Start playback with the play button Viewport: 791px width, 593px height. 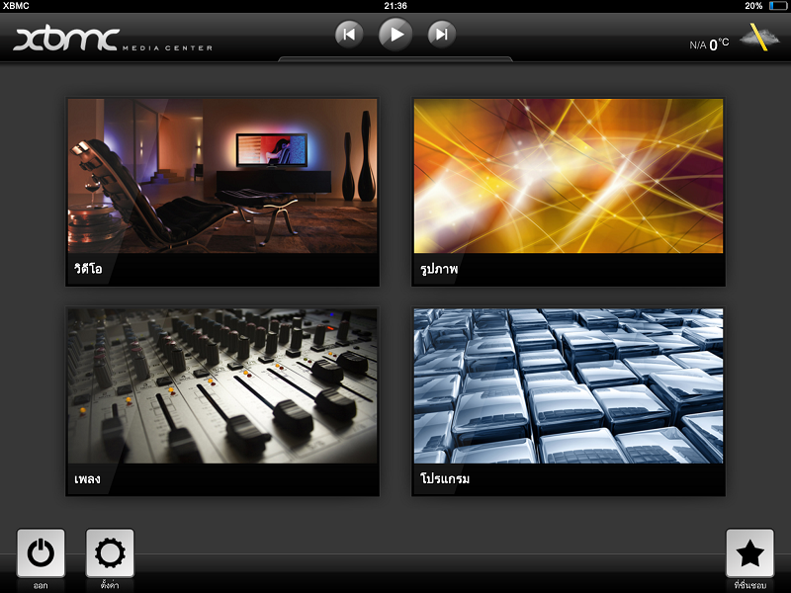tap(395, 35)
